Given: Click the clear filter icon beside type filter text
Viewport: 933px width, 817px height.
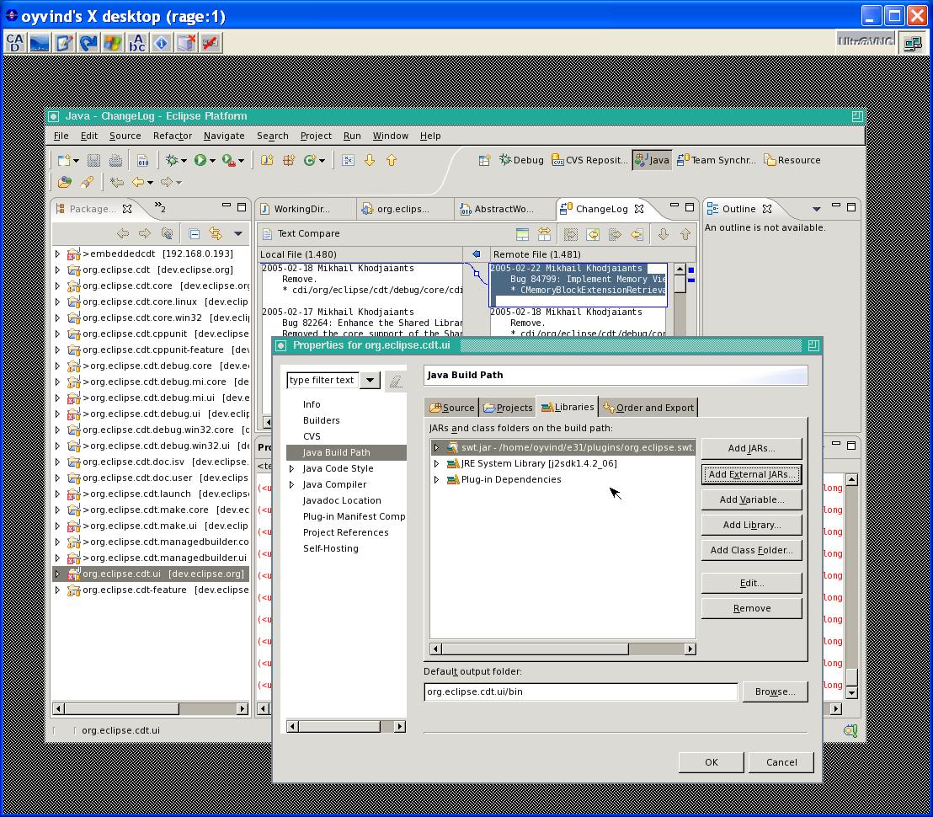Looking at the screenshot, I should (x=396, y=380).
